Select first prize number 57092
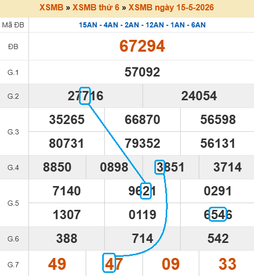254x276 pixels. point(142,72)
